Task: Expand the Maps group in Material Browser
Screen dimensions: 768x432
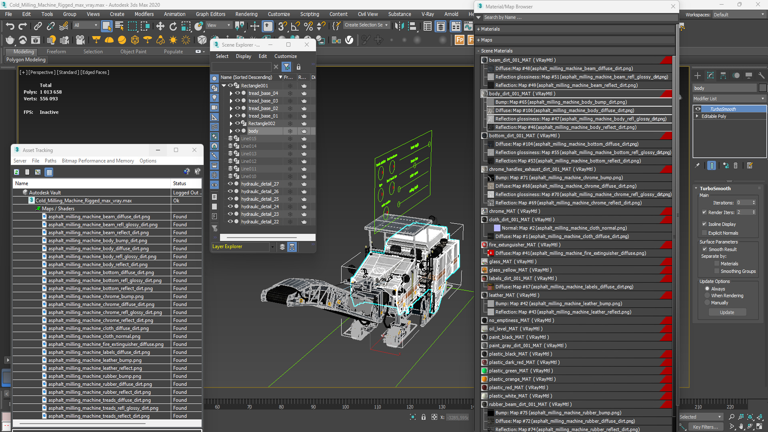Action: (478, 40)
